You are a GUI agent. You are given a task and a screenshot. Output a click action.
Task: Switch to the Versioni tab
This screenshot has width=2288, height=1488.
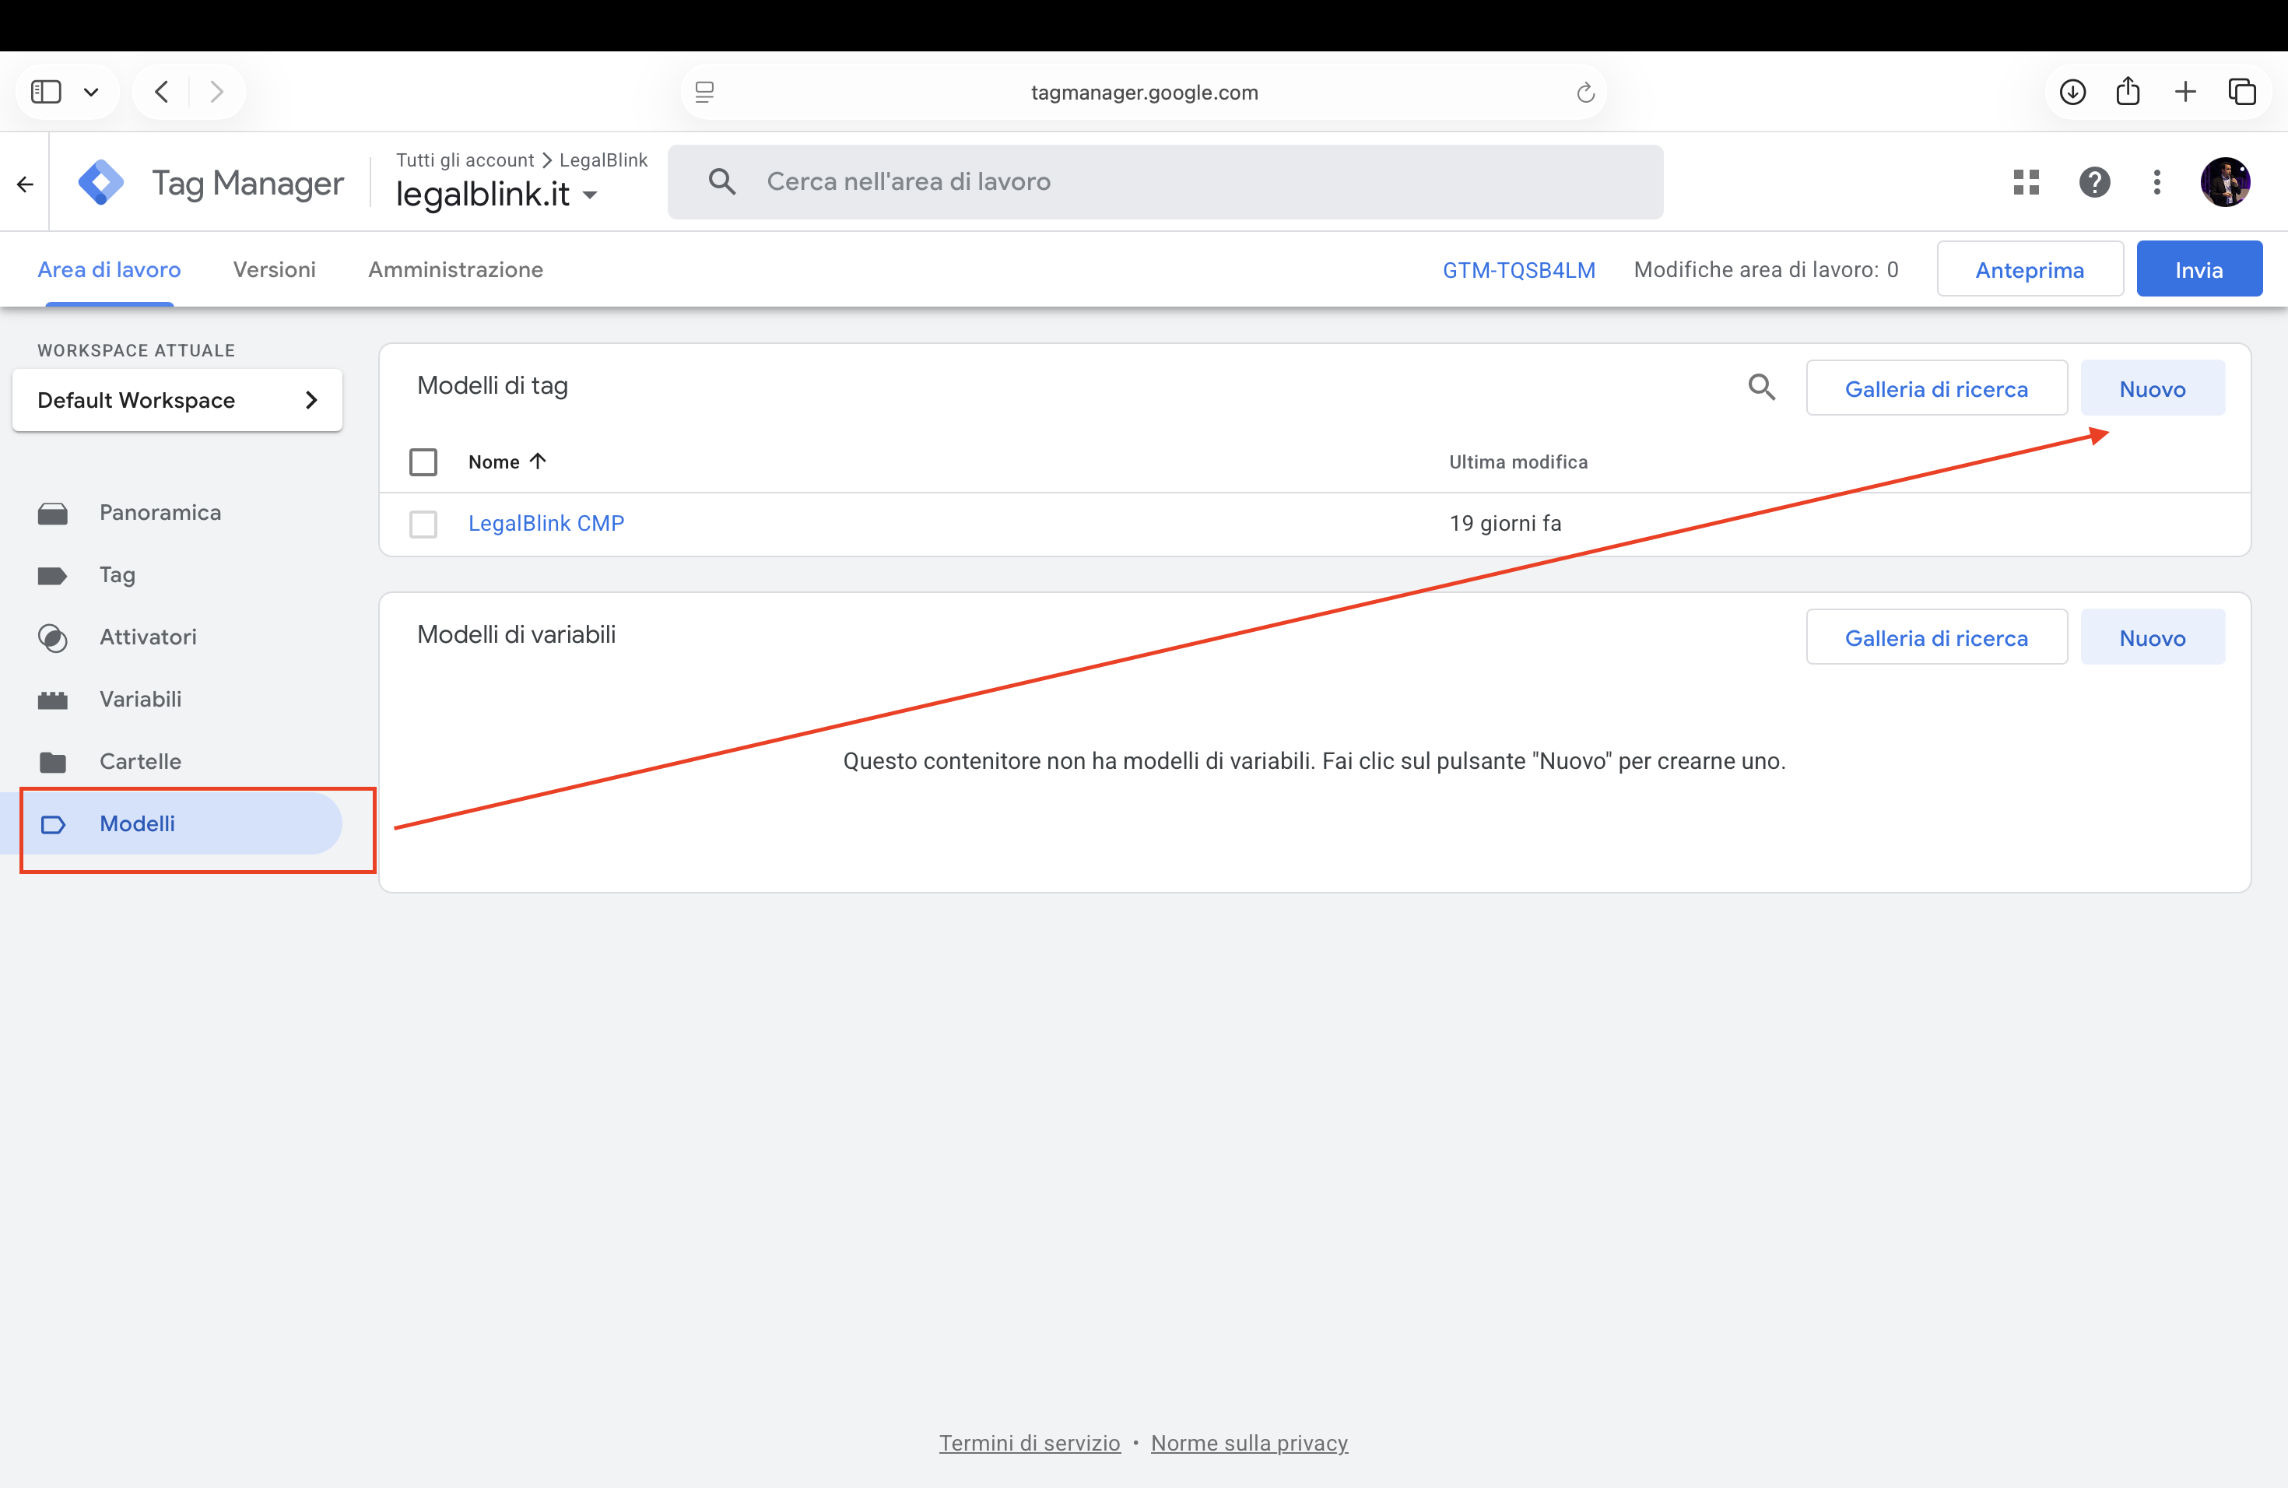(274, 270)
